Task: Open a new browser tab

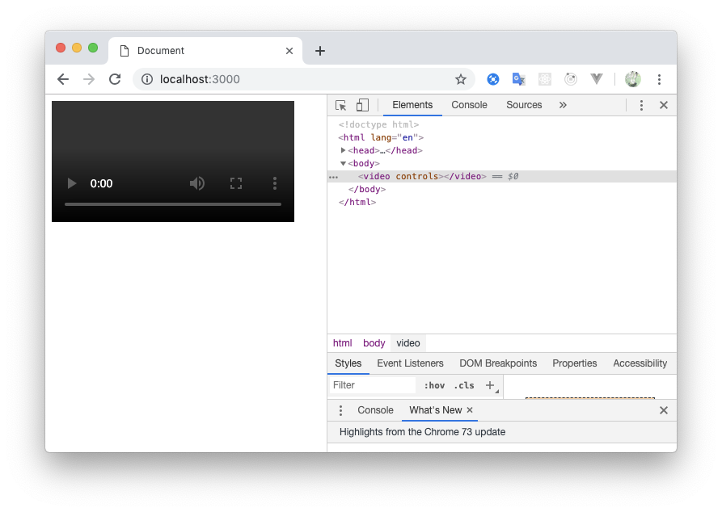Action: pyautogui.click(x=320, y=51)
